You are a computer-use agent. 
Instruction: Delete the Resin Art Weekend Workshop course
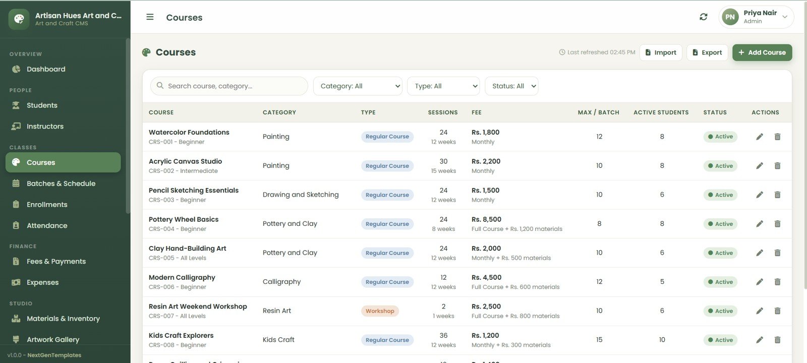click(x=777, y=311)
